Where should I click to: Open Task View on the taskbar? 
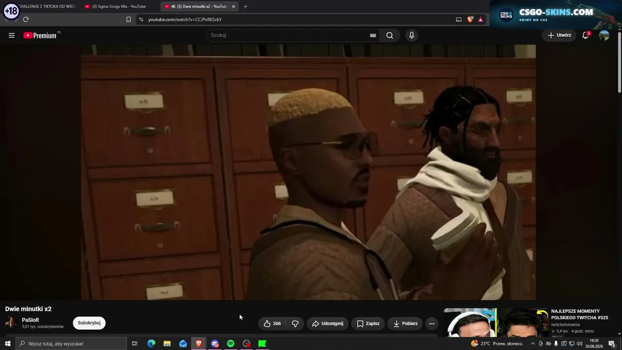click(135, 344)
